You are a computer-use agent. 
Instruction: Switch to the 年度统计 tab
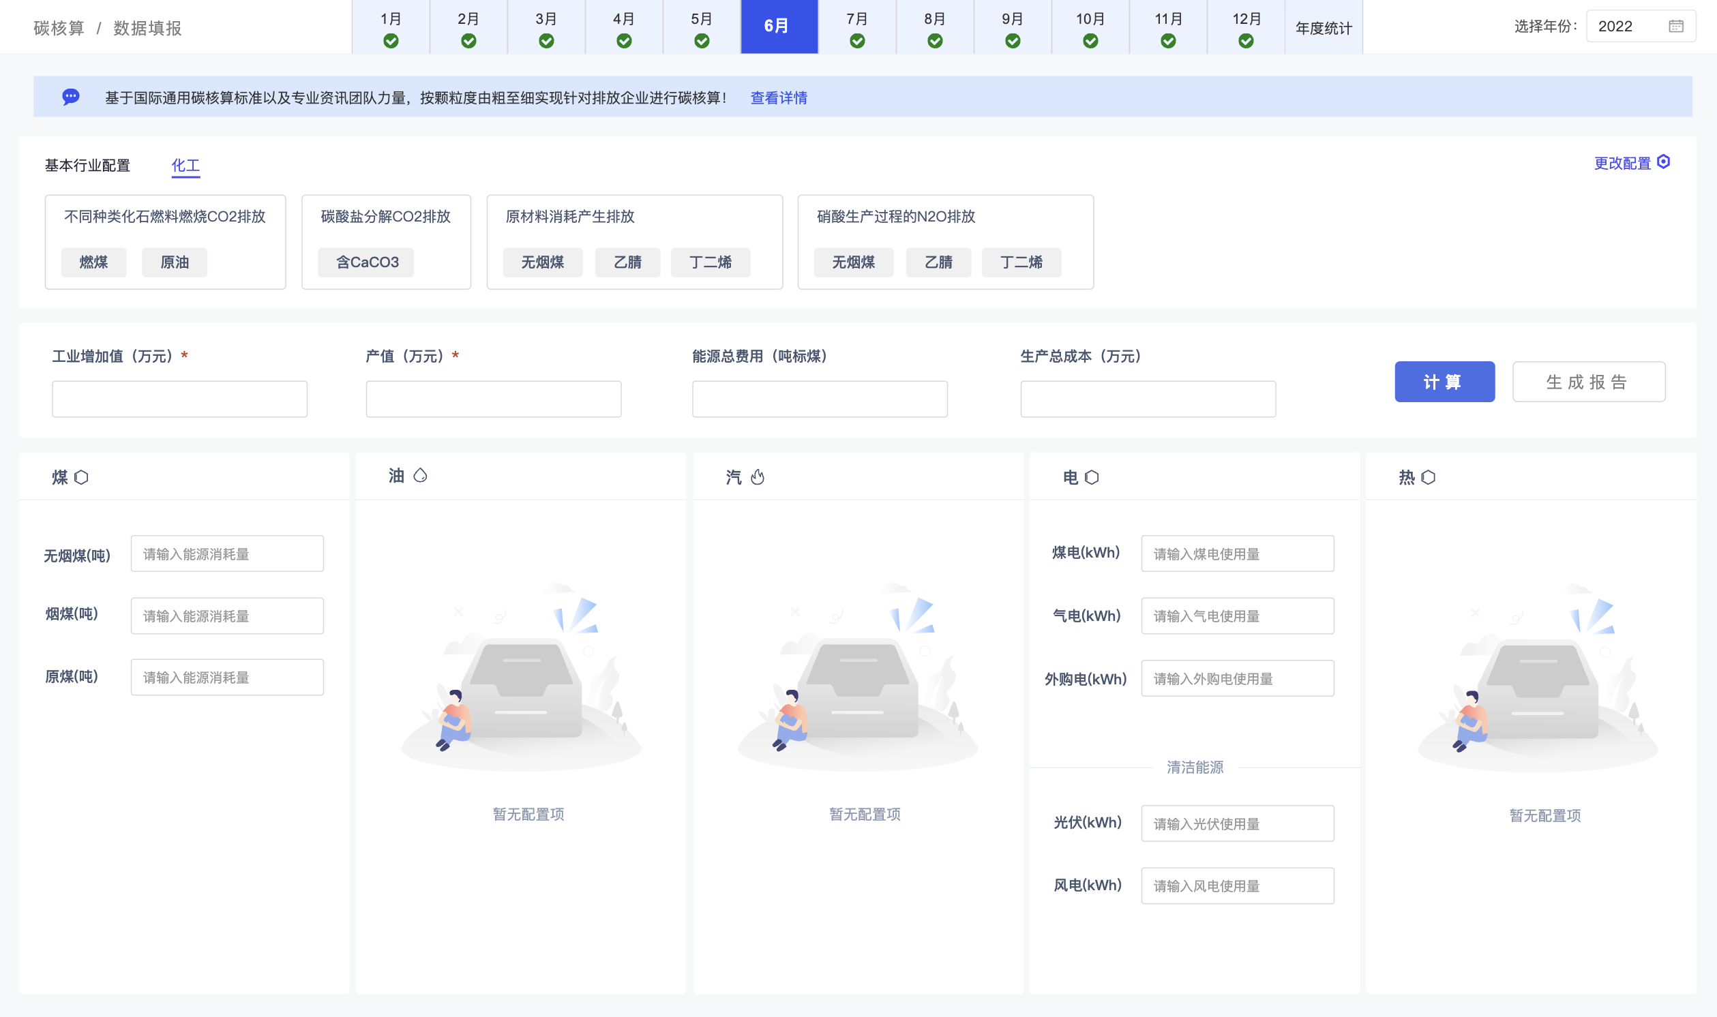tap(1324, 27)
